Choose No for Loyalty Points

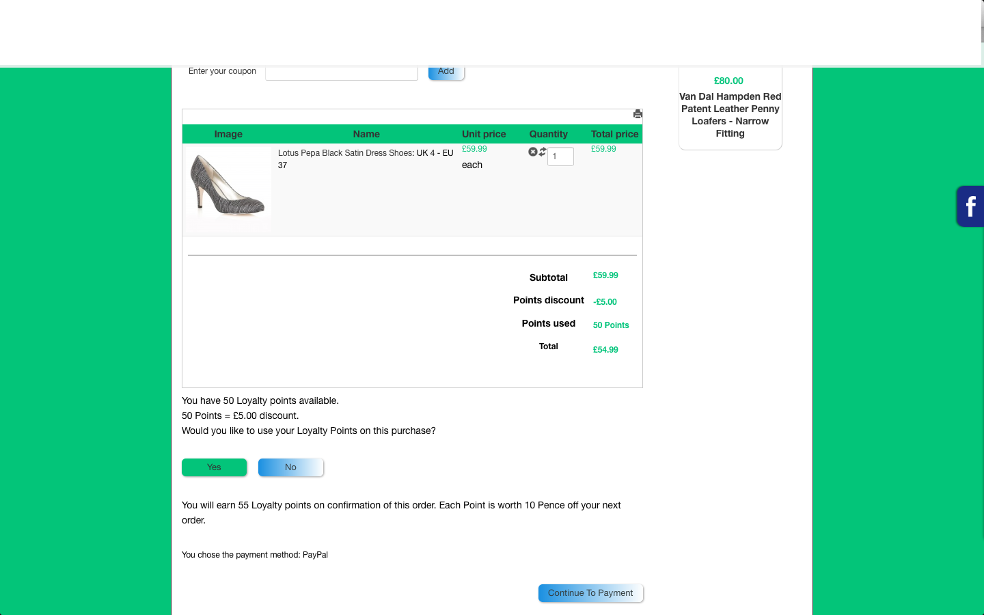pos(290,467)
